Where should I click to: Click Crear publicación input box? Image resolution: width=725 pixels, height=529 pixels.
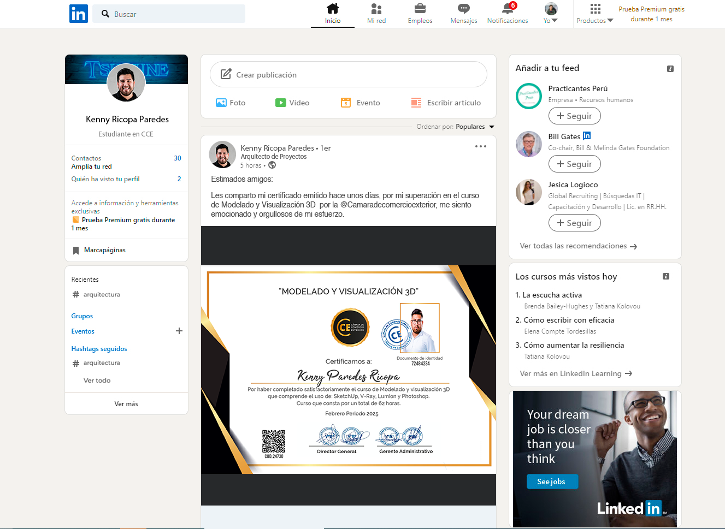(349, 74)
